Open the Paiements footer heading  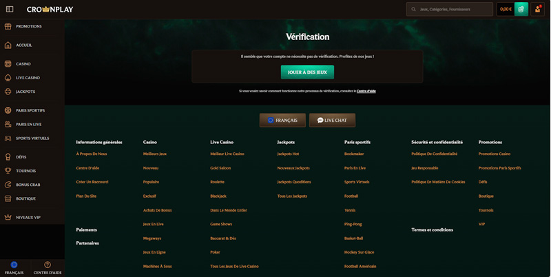coord(87,229)
